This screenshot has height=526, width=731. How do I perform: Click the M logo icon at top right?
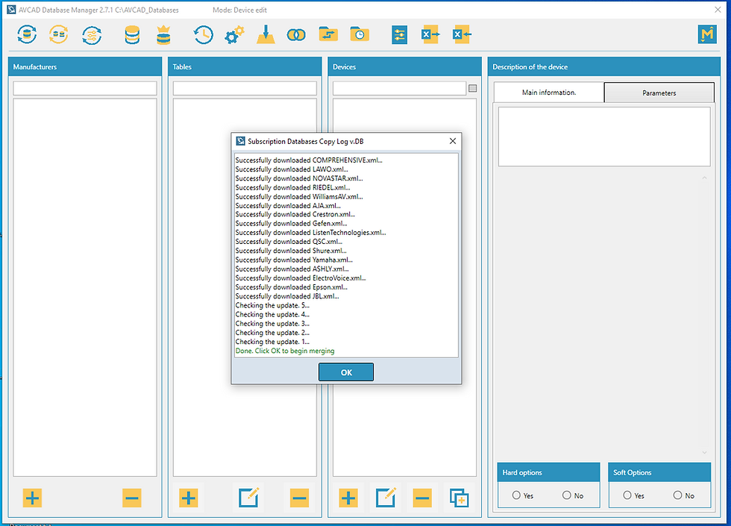click(x=707, y=34)
